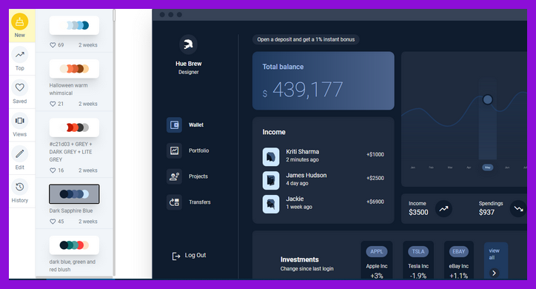Open the Edit tab
536x289 pixels.
[x=20, y=159]
